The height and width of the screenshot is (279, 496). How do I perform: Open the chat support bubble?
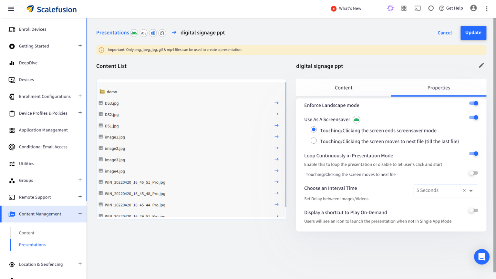(481, 257)
